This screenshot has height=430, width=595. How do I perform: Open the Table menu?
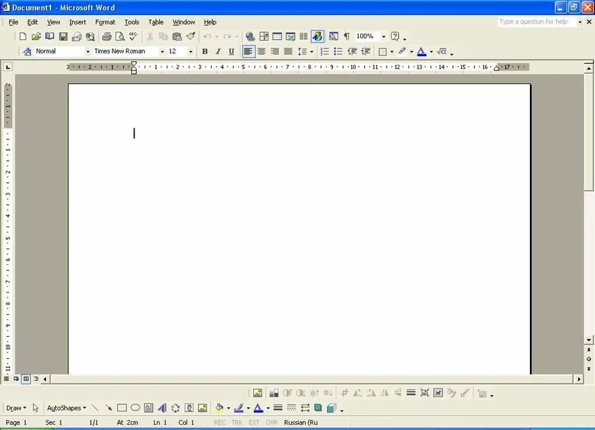click(x=155, y=22)
